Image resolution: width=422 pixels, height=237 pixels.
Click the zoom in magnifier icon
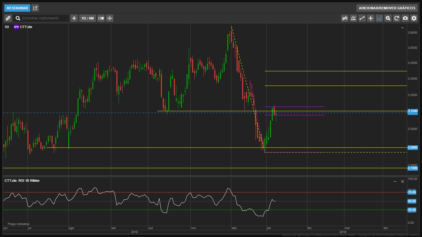tap(388, 18)
